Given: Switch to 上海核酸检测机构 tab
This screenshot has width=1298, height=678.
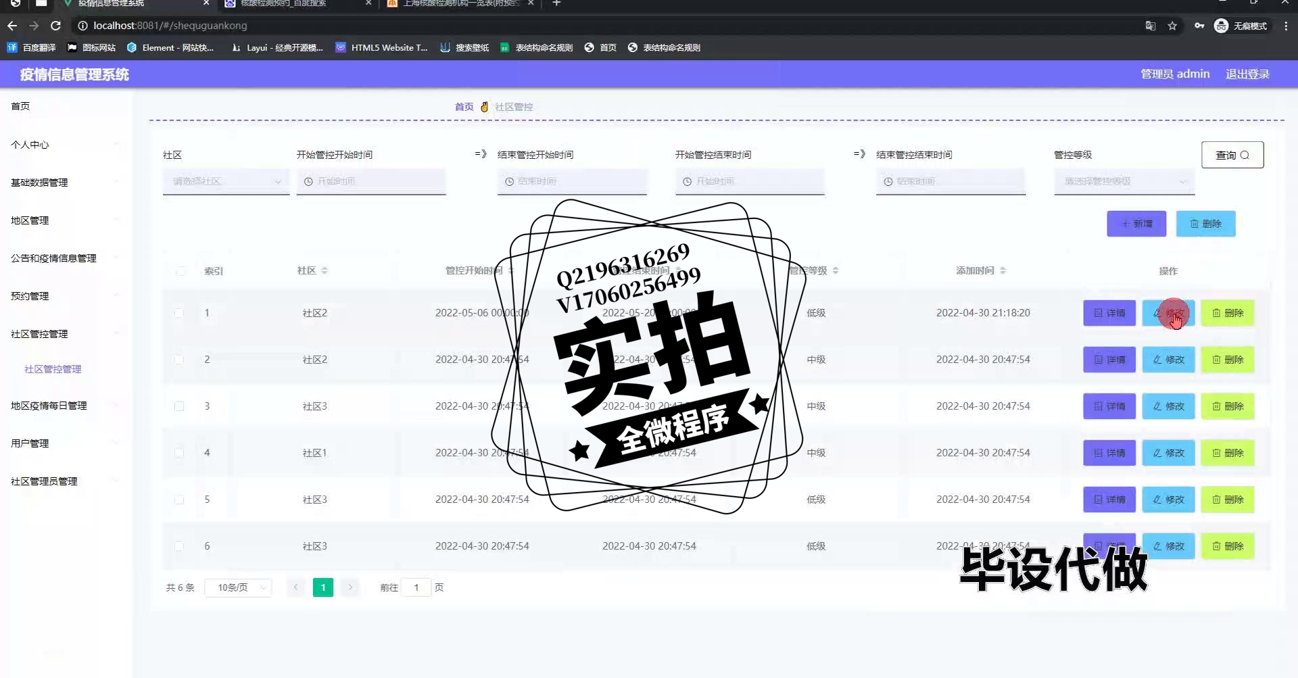Looking at the screenshot, I should click(x=460, y=3).
